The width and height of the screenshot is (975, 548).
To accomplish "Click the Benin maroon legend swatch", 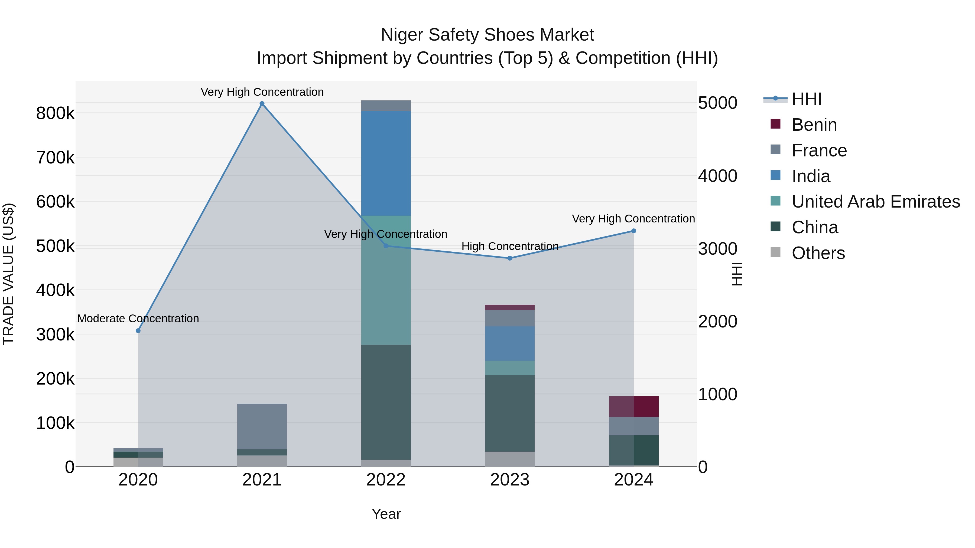I will click(776, 124).
